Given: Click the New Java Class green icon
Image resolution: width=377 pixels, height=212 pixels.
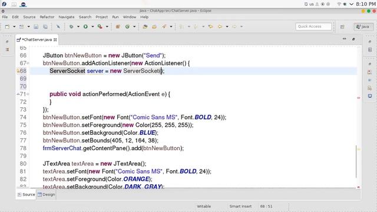Looking at the screenshot, I should pos(127,26).
